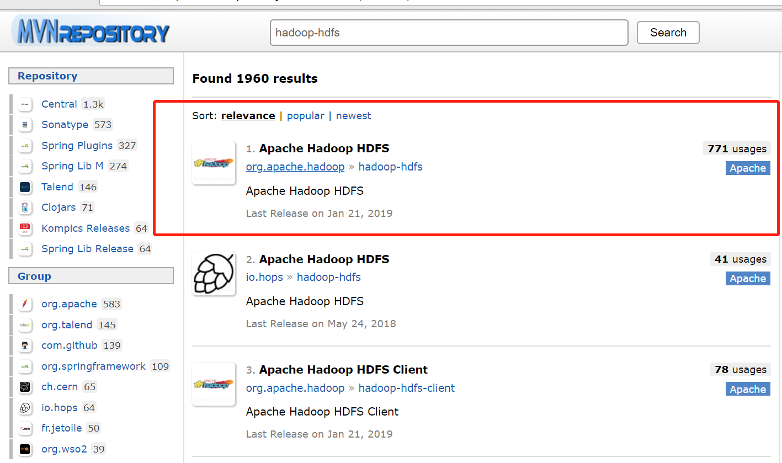This screenshot has height=463, width=782.
Task: Click Last Release on May 24, 2018 text
Action: point(321,323)
